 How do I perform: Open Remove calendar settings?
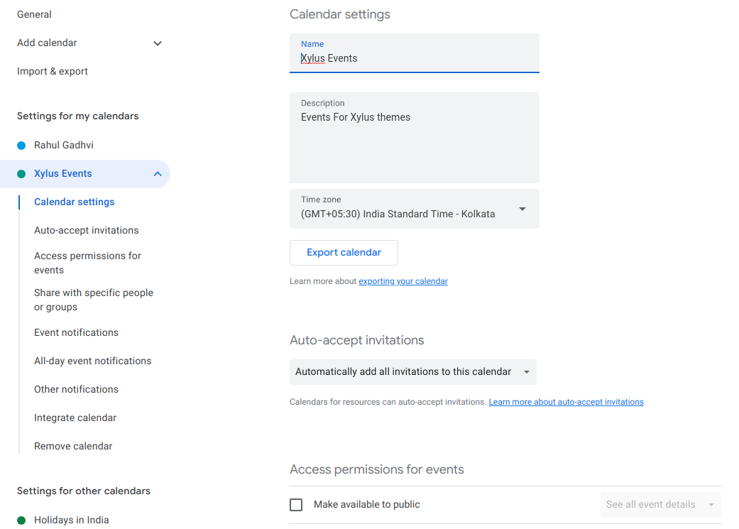73,446
